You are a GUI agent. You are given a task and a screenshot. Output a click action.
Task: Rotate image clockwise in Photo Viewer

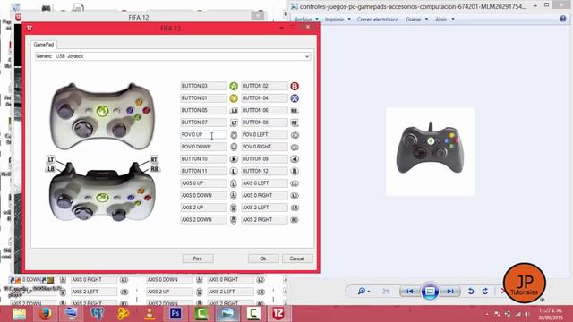(485, 291)
